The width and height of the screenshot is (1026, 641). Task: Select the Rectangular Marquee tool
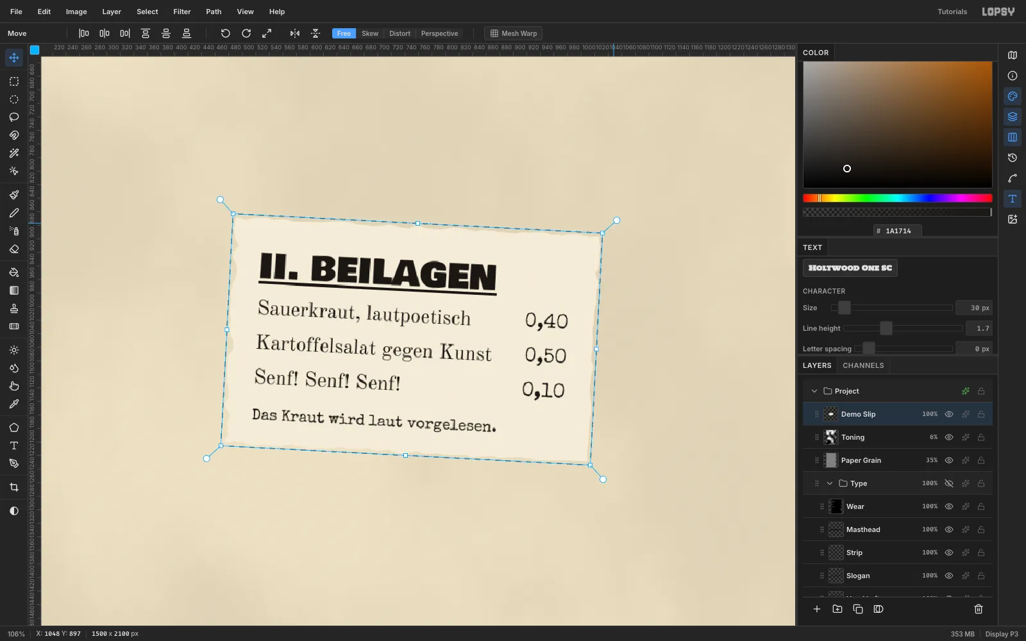tap(14, 81)
